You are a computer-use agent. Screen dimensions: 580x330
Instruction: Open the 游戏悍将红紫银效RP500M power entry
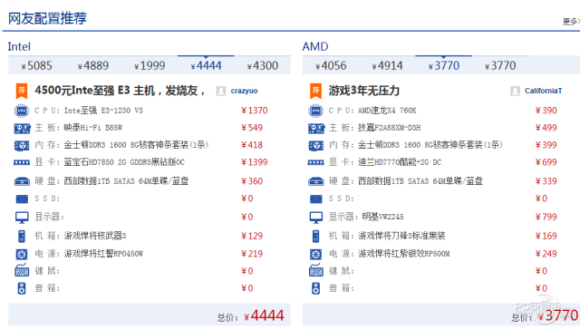(403, 254)
